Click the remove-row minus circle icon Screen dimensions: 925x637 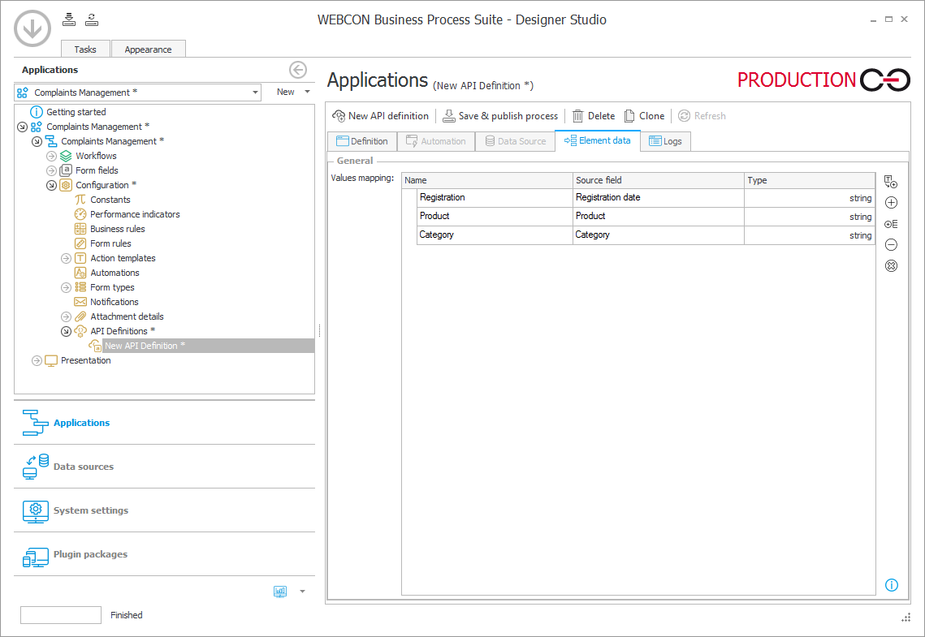[892, 244]
